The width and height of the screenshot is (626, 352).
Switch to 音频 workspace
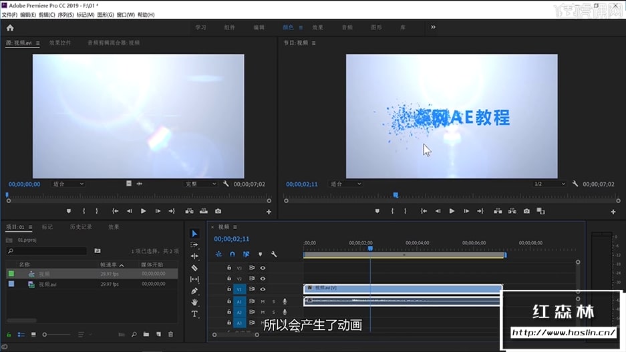(347, 27)
